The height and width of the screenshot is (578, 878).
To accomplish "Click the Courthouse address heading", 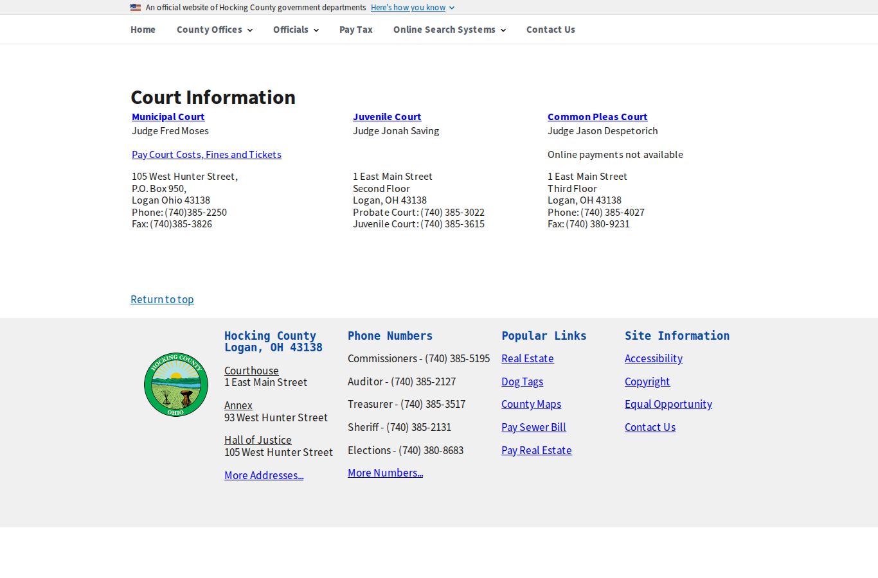I will pyautogui.click(x=251, y=371).
